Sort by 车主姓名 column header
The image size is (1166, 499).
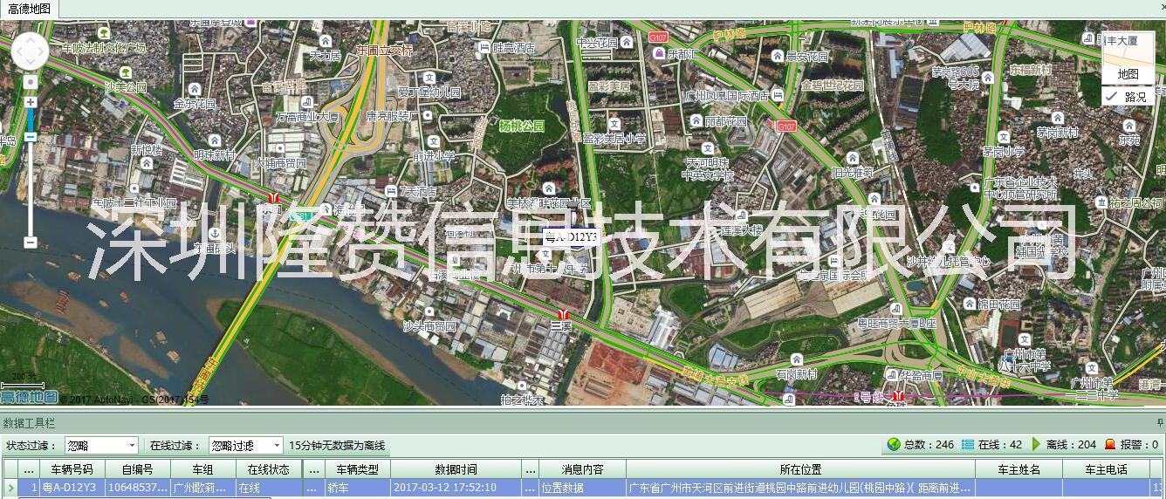click(1019, 469)
